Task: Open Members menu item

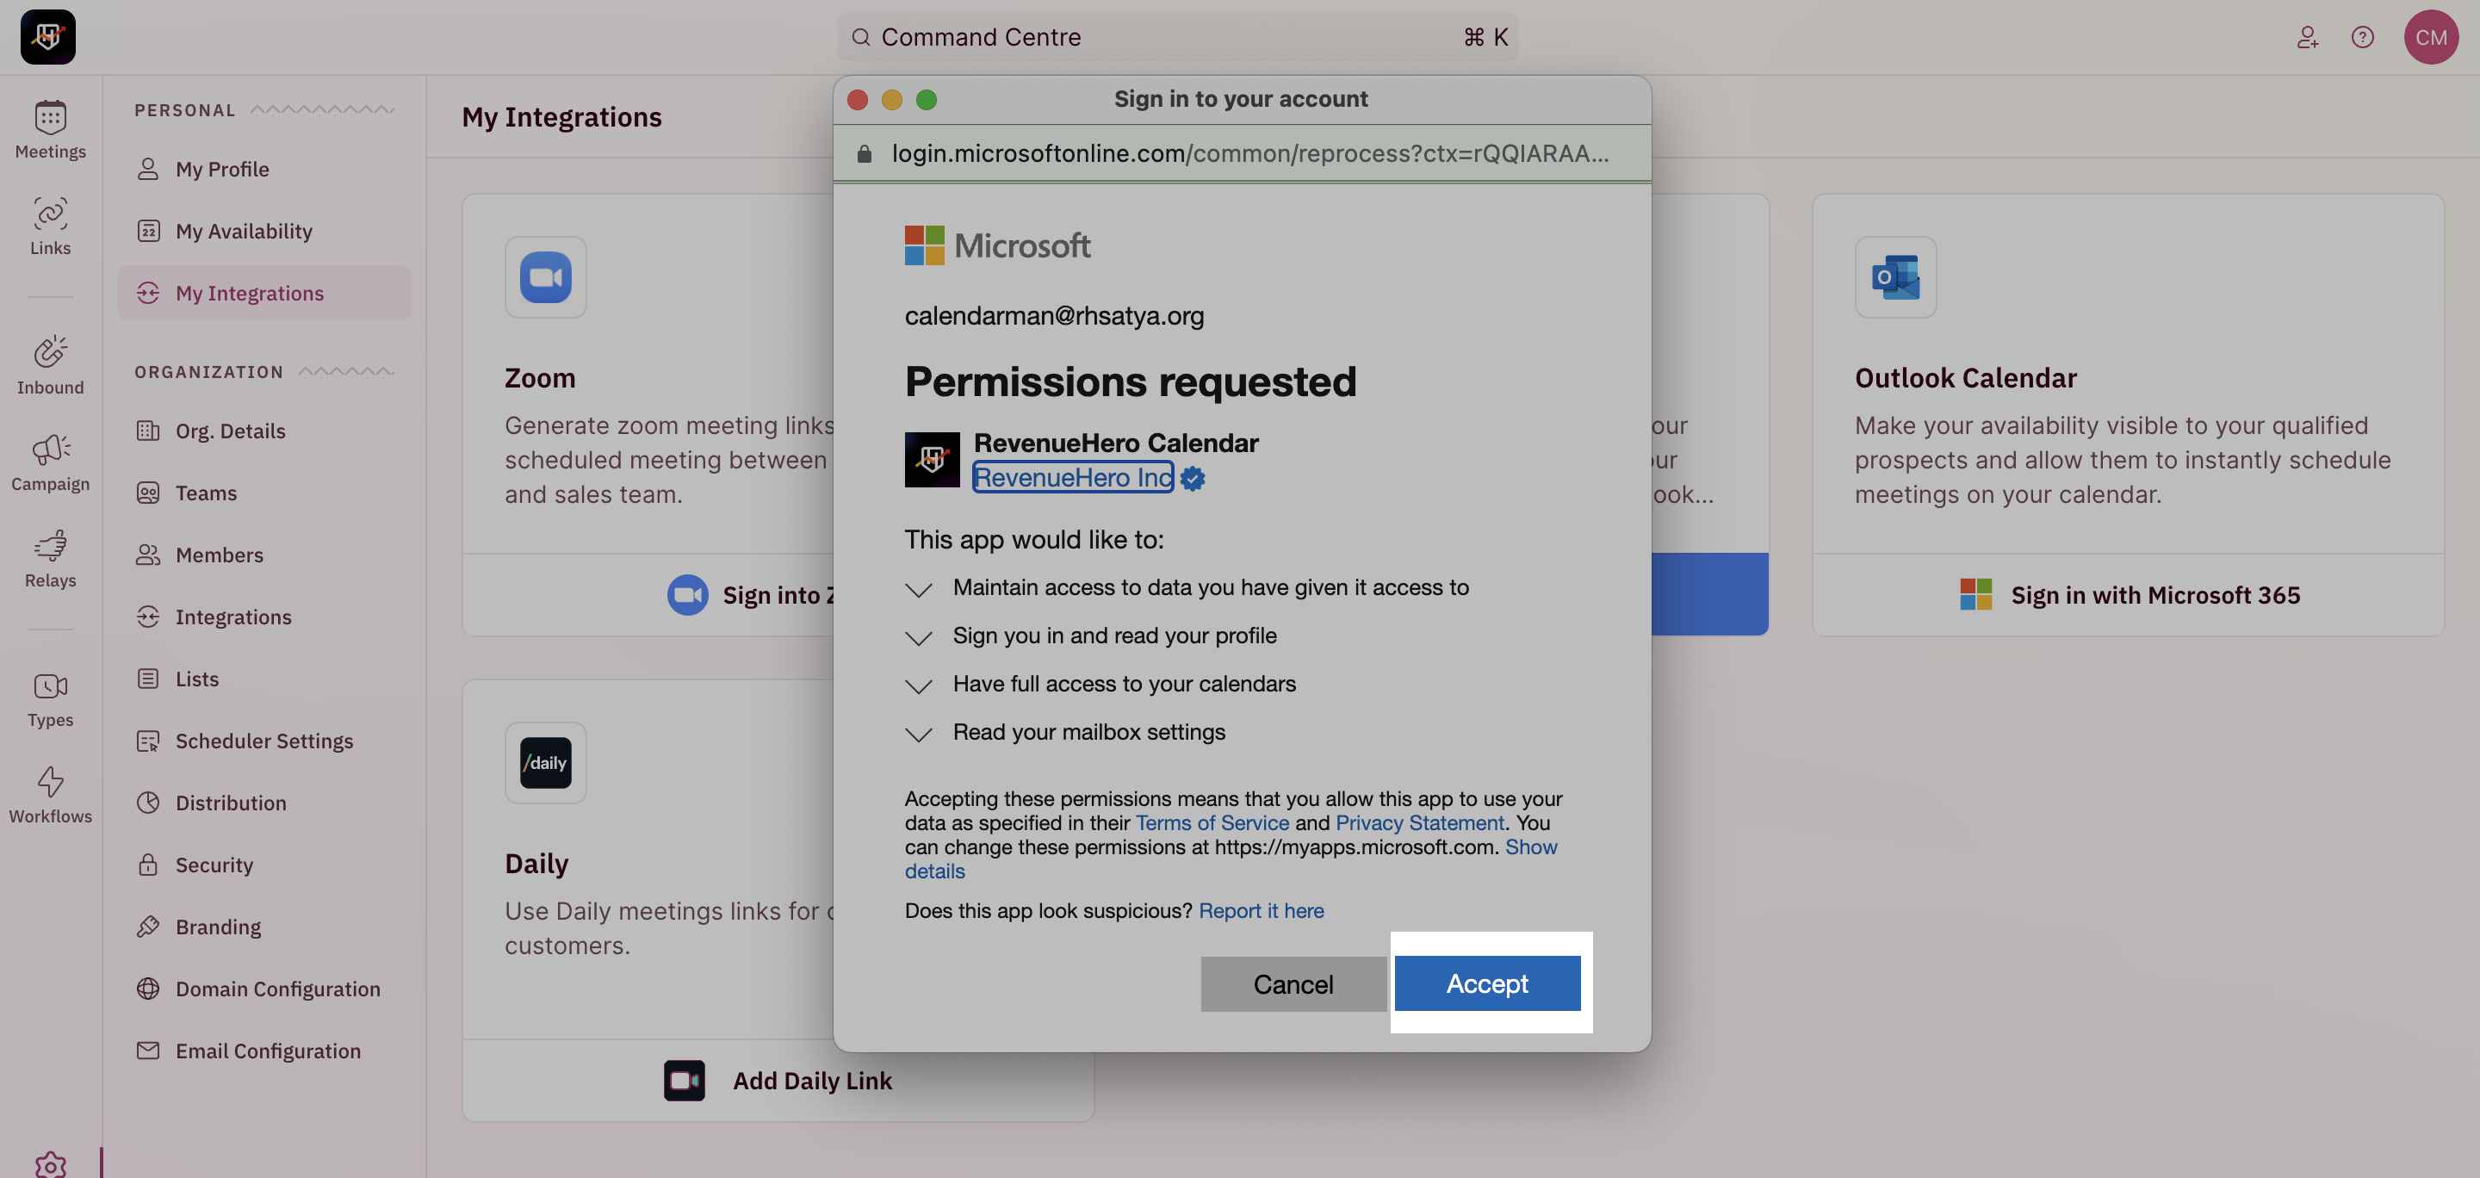Action: (263, 555)
